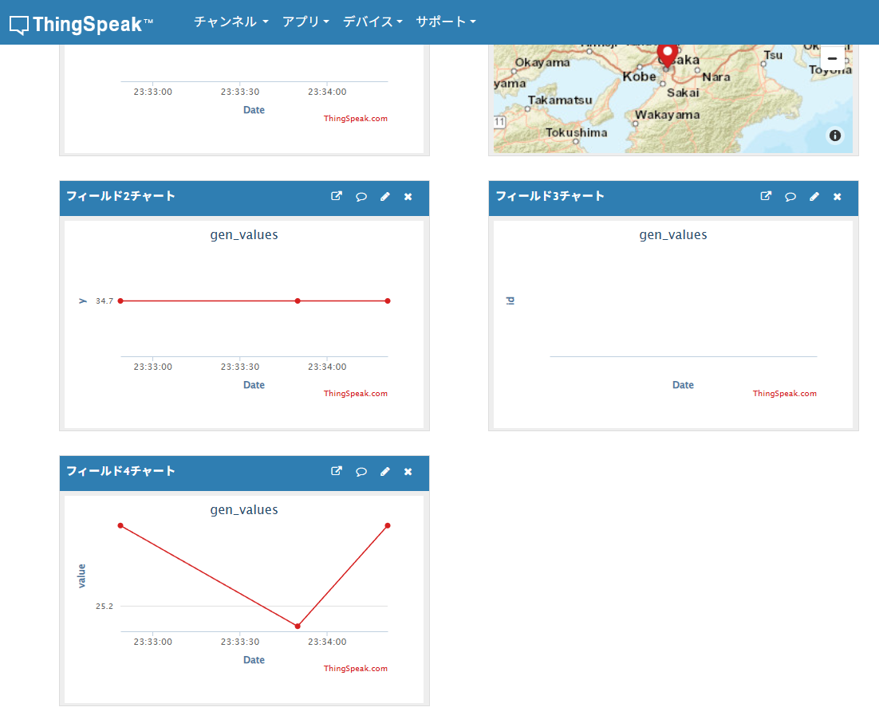Open the アプリ dropdown menu

coord(305,22)
